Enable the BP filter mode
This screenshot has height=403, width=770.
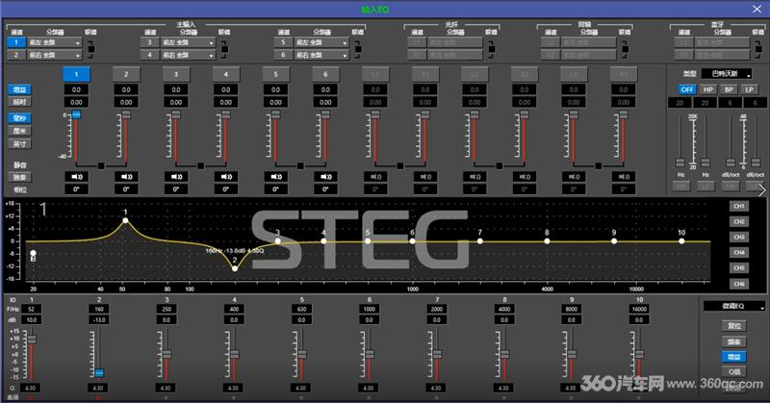729,89
